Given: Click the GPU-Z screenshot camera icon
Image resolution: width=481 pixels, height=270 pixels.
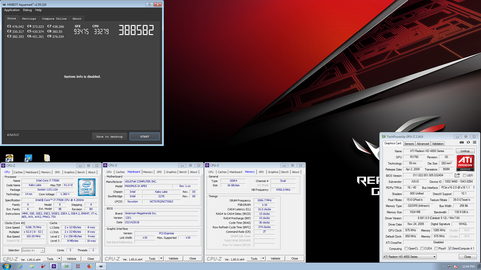Looking at the screenshot, I should 462,142.
